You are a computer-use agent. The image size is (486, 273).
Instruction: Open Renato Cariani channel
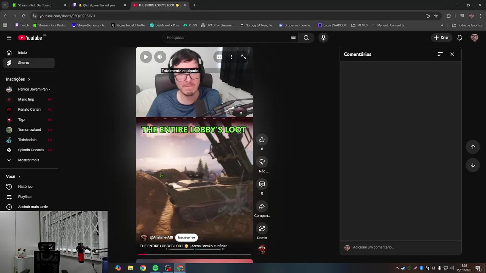(x=29, y=110)
